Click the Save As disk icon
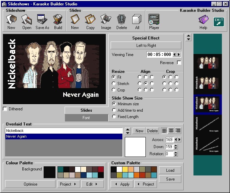Image resolution: width=230 pixels, height=193 pixels. coord(42,21)
